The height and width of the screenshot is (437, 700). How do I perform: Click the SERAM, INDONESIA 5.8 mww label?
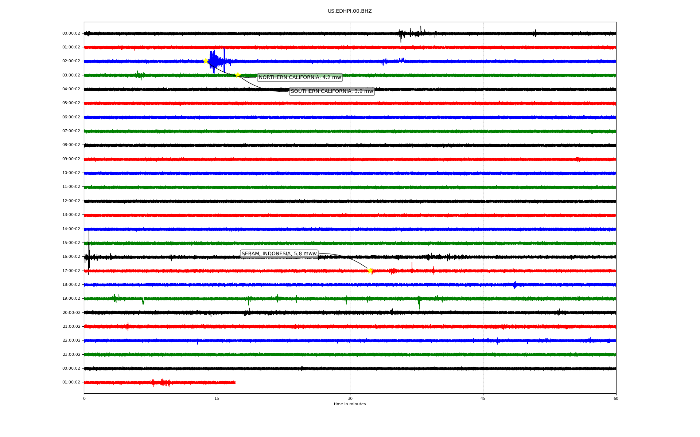(x=279, y=254)
